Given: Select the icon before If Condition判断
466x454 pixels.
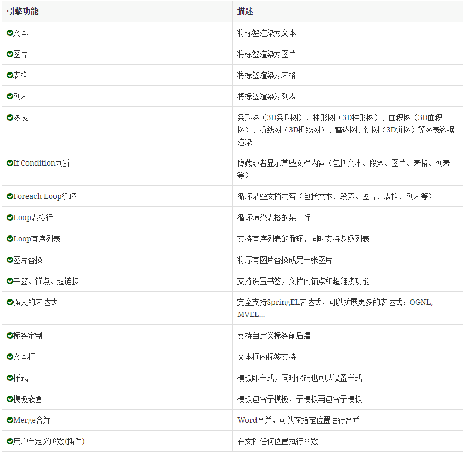Looking at the screenshot, I should 11,163.
